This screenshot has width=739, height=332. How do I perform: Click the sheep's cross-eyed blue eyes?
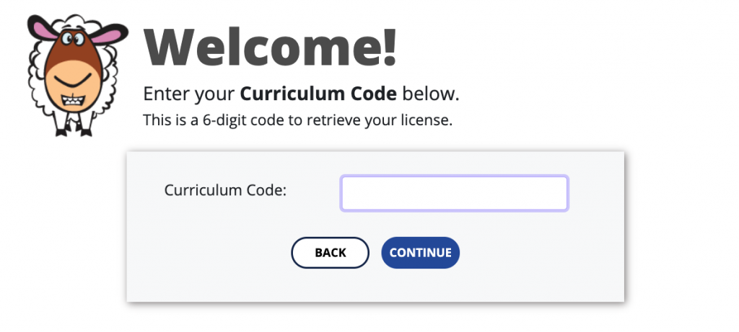tap(73, 37)
